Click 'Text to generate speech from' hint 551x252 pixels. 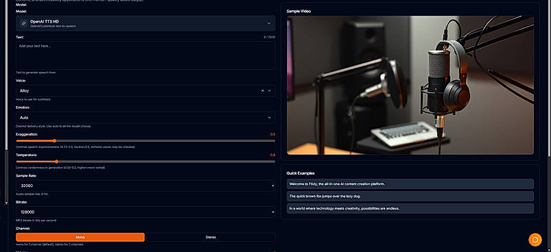click(36, 73)
